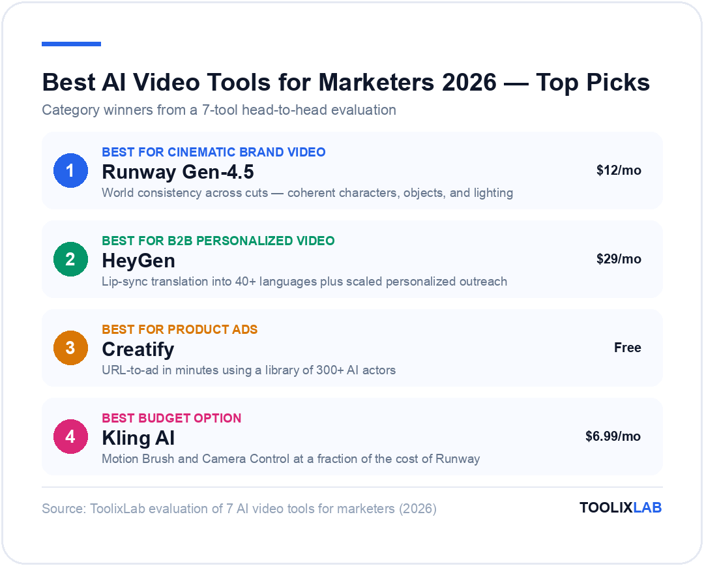Click the 'Creatify' tool name
Image resolution: width=704 pixels, height=566 pixels.
[138, 350]
